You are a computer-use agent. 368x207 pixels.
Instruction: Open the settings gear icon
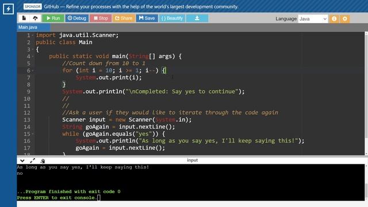tap(345, 19)
